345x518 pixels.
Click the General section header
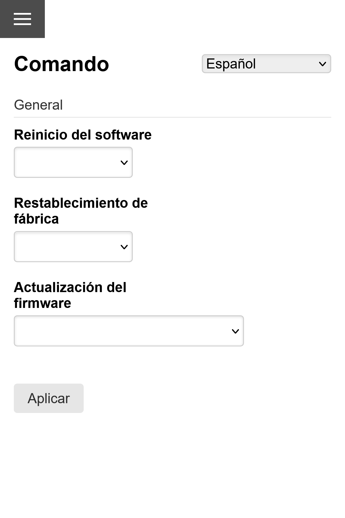38,104
